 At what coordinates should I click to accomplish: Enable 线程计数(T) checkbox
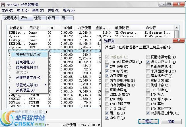[x=148, y=85]
